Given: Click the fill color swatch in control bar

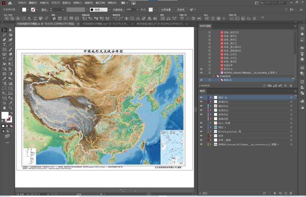Looking at the screenshot, I should 24,9.
